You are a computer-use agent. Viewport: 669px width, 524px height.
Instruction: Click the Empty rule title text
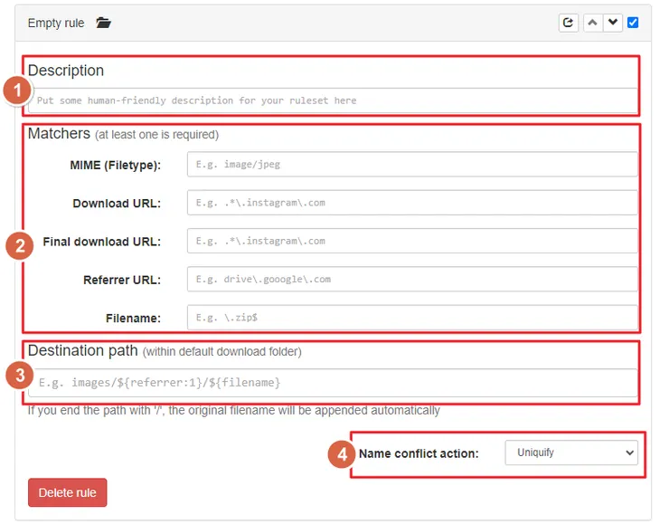pyautogui.click(x=56, y=23)
